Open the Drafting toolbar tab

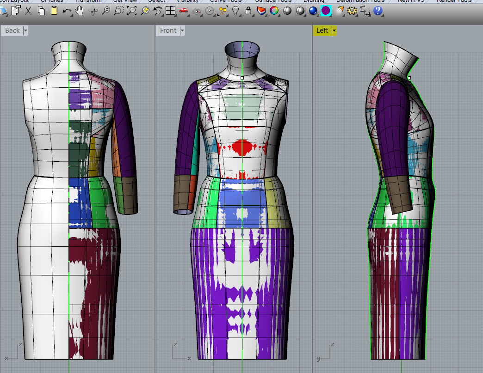[x=313, y=1]
